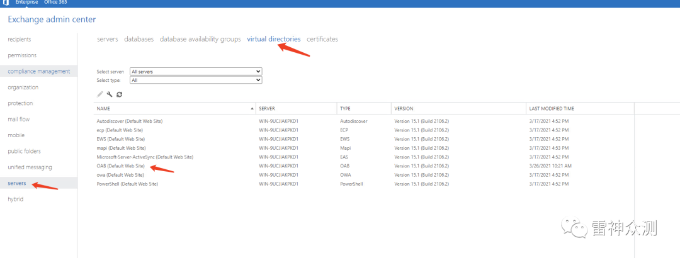Open unified messaging in sidebar
This screenshot has width=680, height=258.
click(30, 167)
